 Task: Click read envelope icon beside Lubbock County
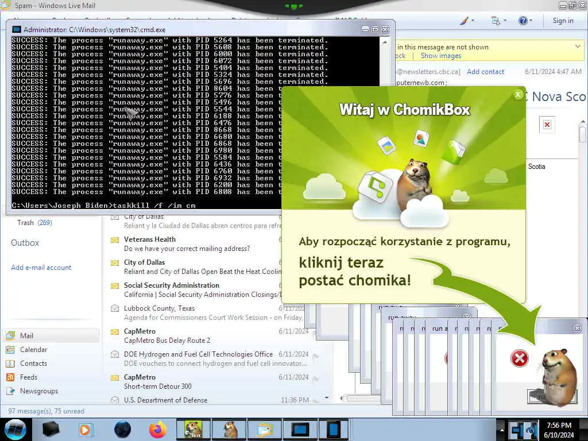pos(115,308)
